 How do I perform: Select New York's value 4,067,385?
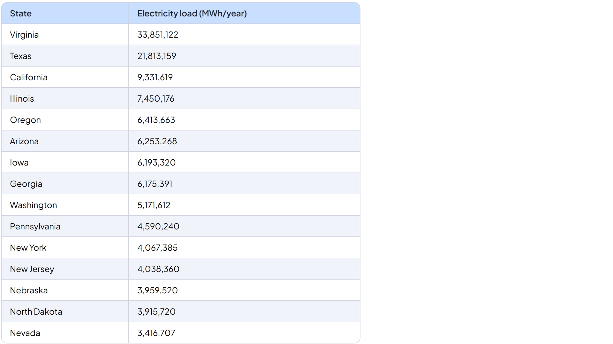(x=157, y=248)
